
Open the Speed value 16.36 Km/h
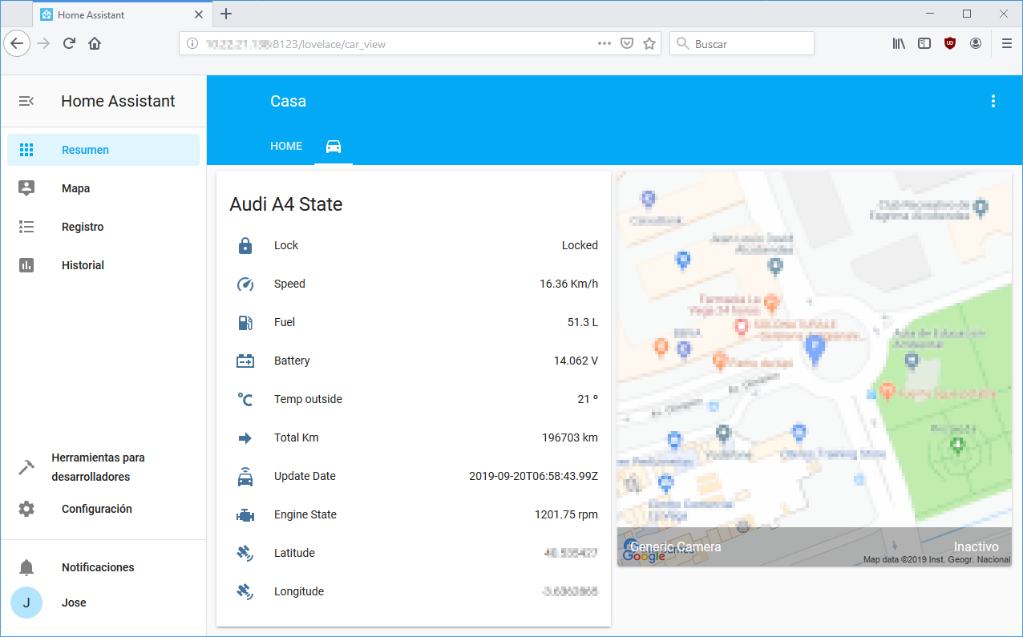click(568, 284)
